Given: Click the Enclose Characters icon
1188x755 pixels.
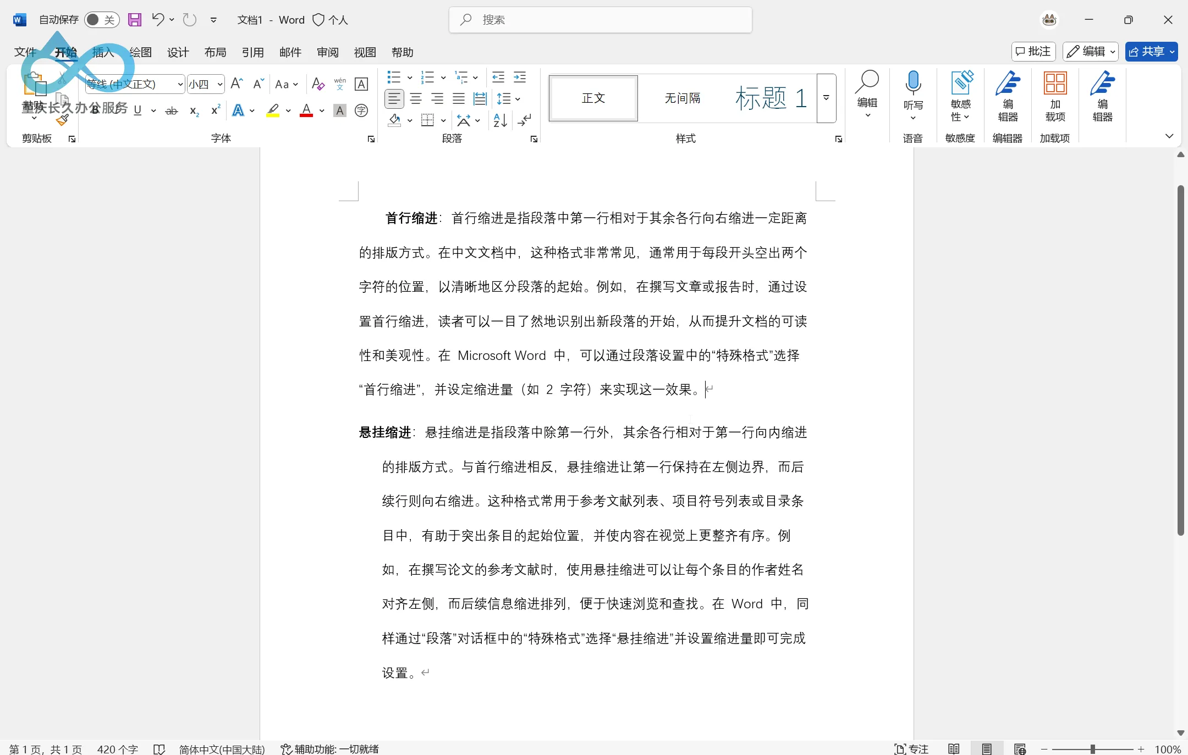Looking at the screenshot, I should (361, 110).
